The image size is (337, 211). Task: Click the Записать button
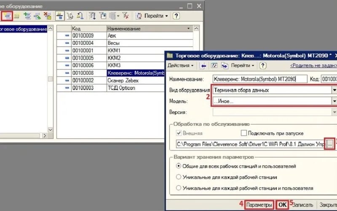[x=303, y=205]
